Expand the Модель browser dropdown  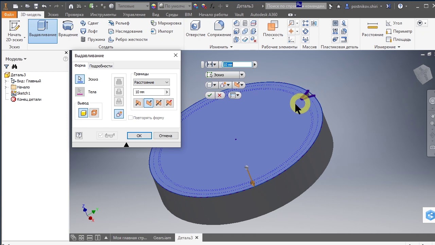(x=25, y=59)
